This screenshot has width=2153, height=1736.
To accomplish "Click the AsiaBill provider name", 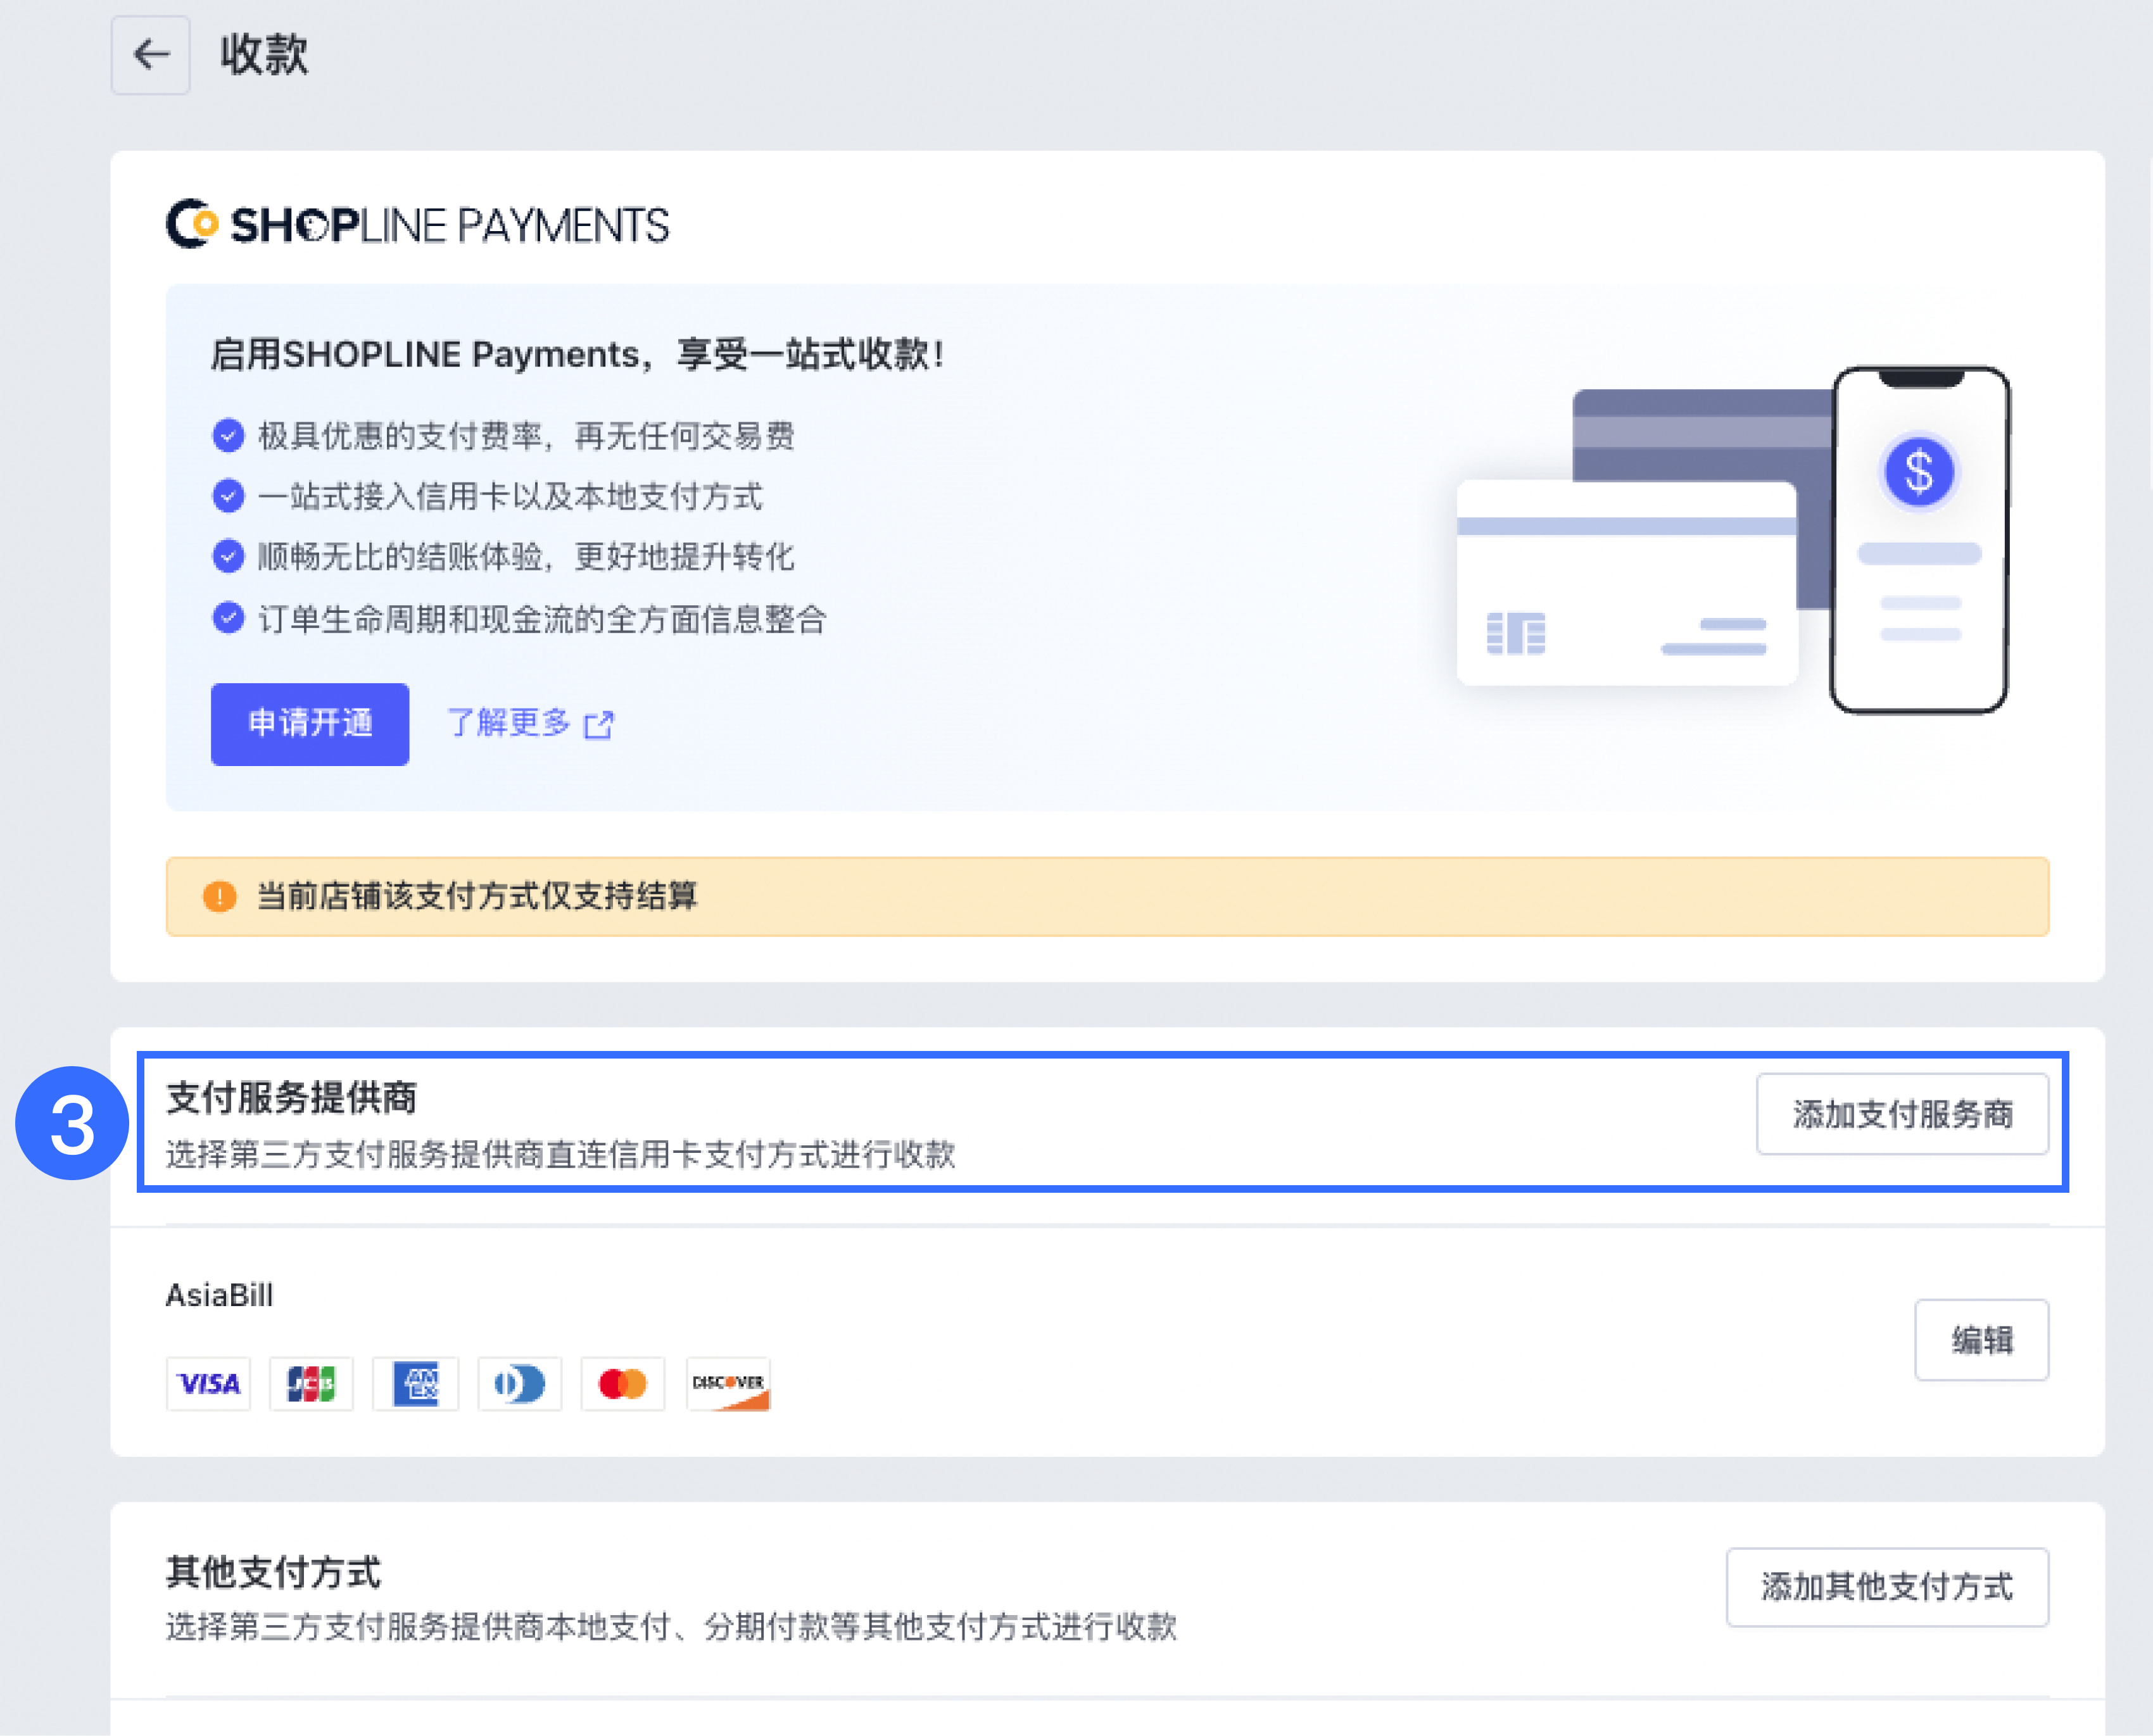I will click(219, 1295).
